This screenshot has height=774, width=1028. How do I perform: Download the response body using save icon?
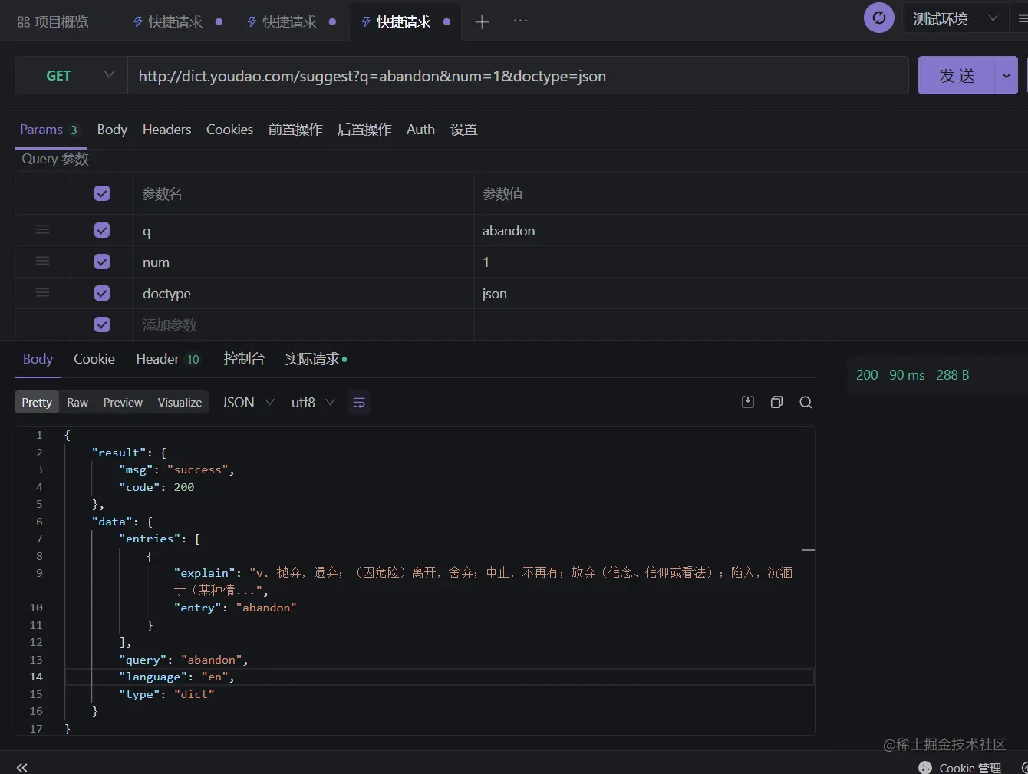coord(747,401)
